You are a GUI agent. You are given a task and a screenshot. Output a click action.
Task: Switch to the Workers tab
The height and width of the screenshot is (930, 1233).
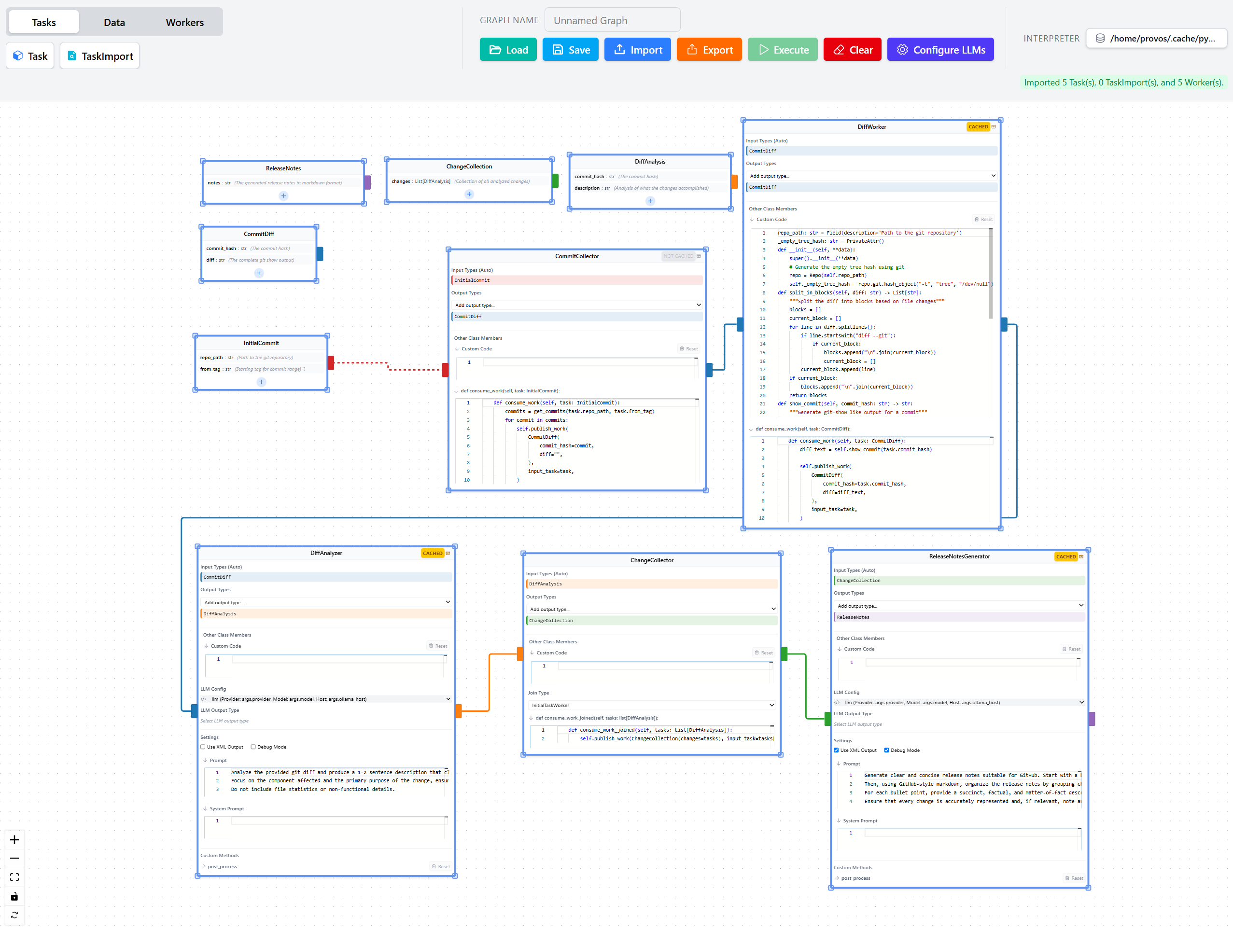click(185, 22)
